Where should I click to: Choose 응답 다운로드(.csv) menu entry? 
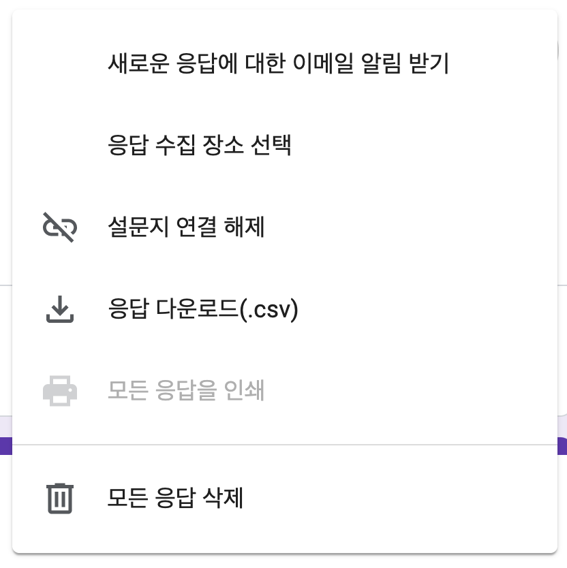[x=285, y=309]
